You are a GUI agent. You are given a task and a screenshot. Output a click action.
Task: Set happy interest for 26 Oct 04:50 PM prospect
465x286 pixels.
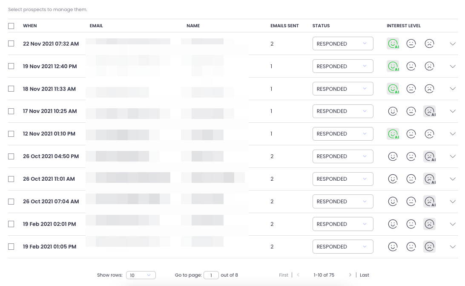pos(393,156)
